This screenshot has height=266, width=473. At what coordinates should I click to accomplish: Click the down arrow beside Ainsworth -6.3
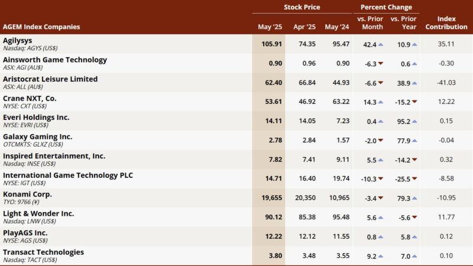coord(381,64)
